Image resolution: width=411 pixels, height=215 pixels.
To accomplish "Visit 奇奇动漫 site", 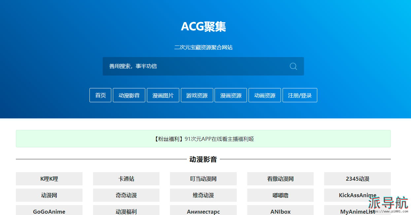I will [x=126, y=195].
